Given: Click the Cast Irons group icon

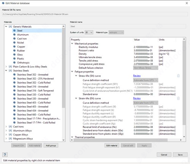Looking at the screenshot, I should [10, 126].
